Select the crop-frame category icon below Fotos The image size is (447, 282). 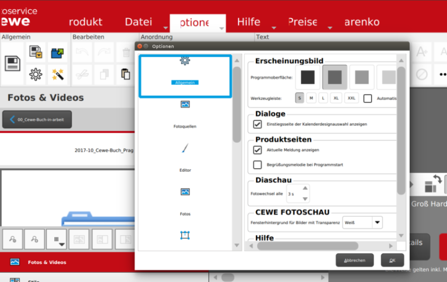click(x=185, y=236)
